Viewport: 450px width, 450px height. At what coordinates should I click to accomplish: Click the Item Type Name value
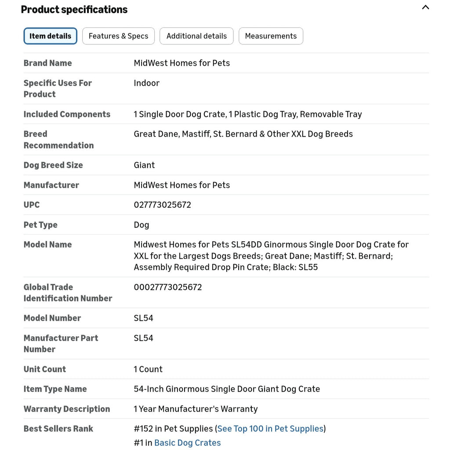tap(227, 389)
